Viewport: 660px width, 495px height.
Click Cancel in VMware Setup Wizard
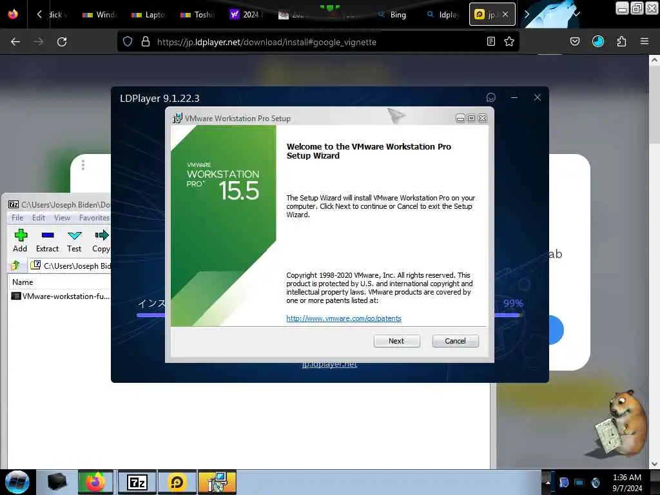coord(455,341)
